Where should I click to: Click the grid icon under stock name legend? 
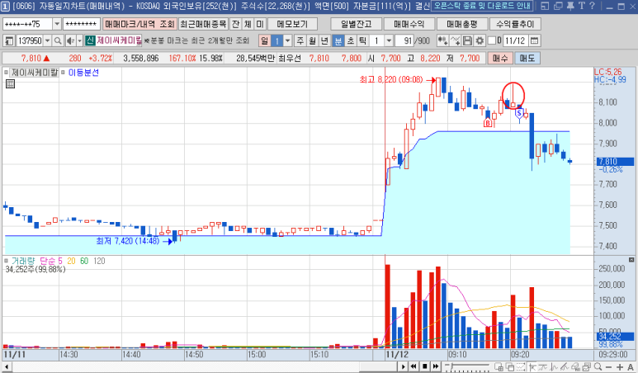point(10,84)
